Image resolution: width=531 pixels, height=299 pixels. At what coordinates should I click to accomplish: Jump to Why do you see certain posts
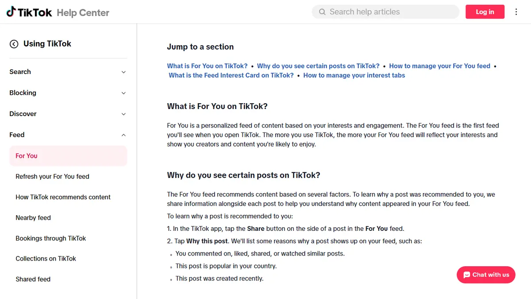(x=318, y=66)
